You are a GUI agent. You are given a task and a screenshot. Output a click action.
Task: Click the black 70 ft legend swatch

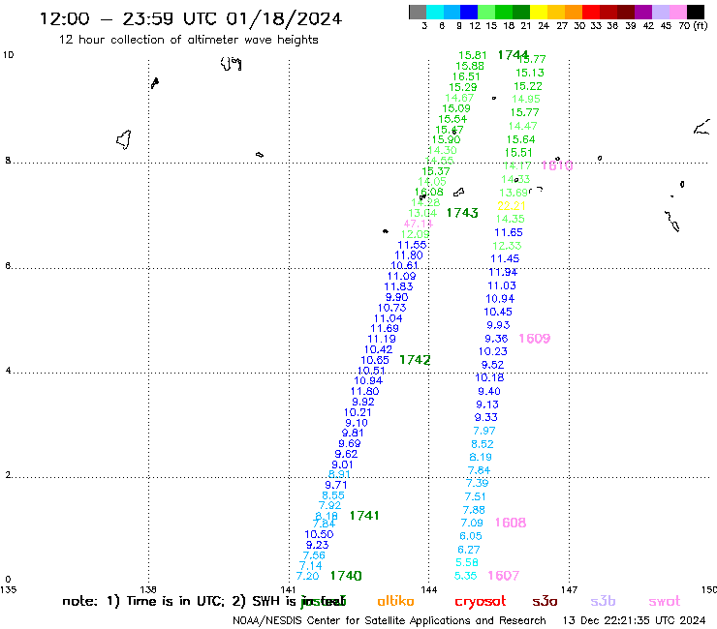point(696,12)
